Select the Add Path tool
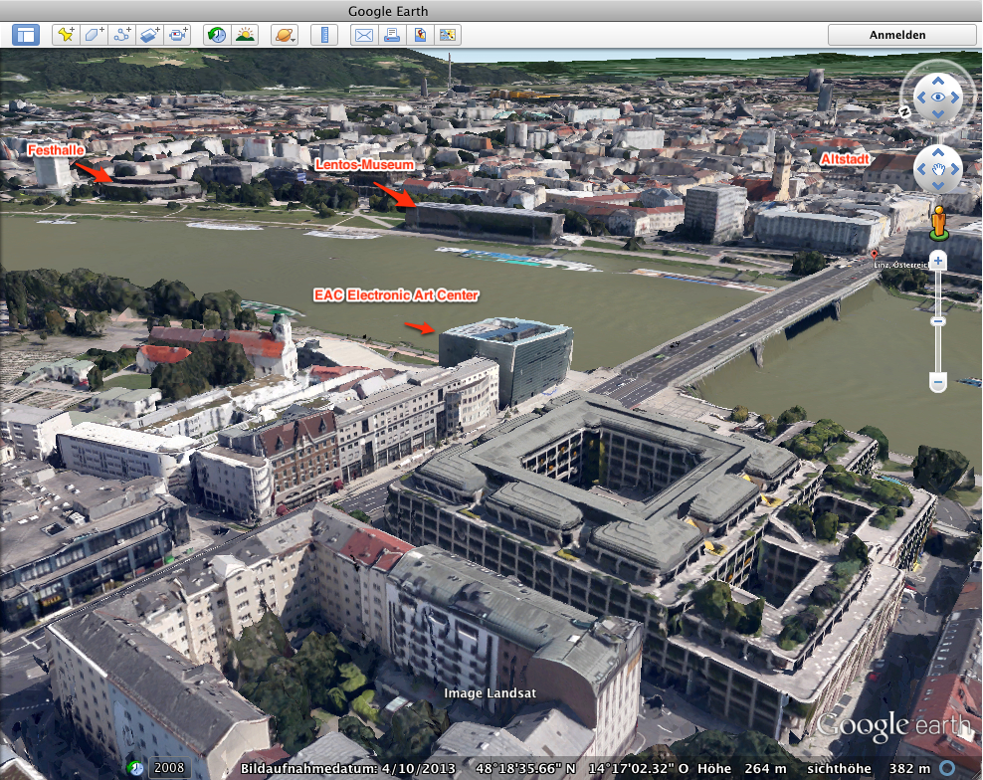983x780 pixels. pyautogui.click(x=121, y=35)
